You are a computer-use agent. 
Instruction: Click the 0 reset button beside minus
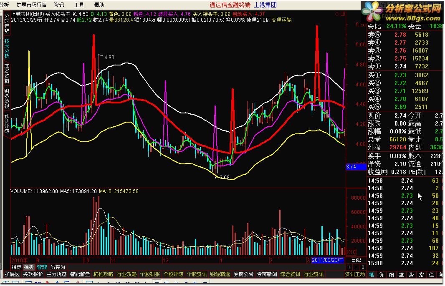[363, 267]
